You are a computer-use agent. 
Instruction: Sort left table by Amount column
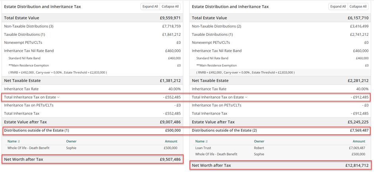pyautogui.click(x=171, y=141)
